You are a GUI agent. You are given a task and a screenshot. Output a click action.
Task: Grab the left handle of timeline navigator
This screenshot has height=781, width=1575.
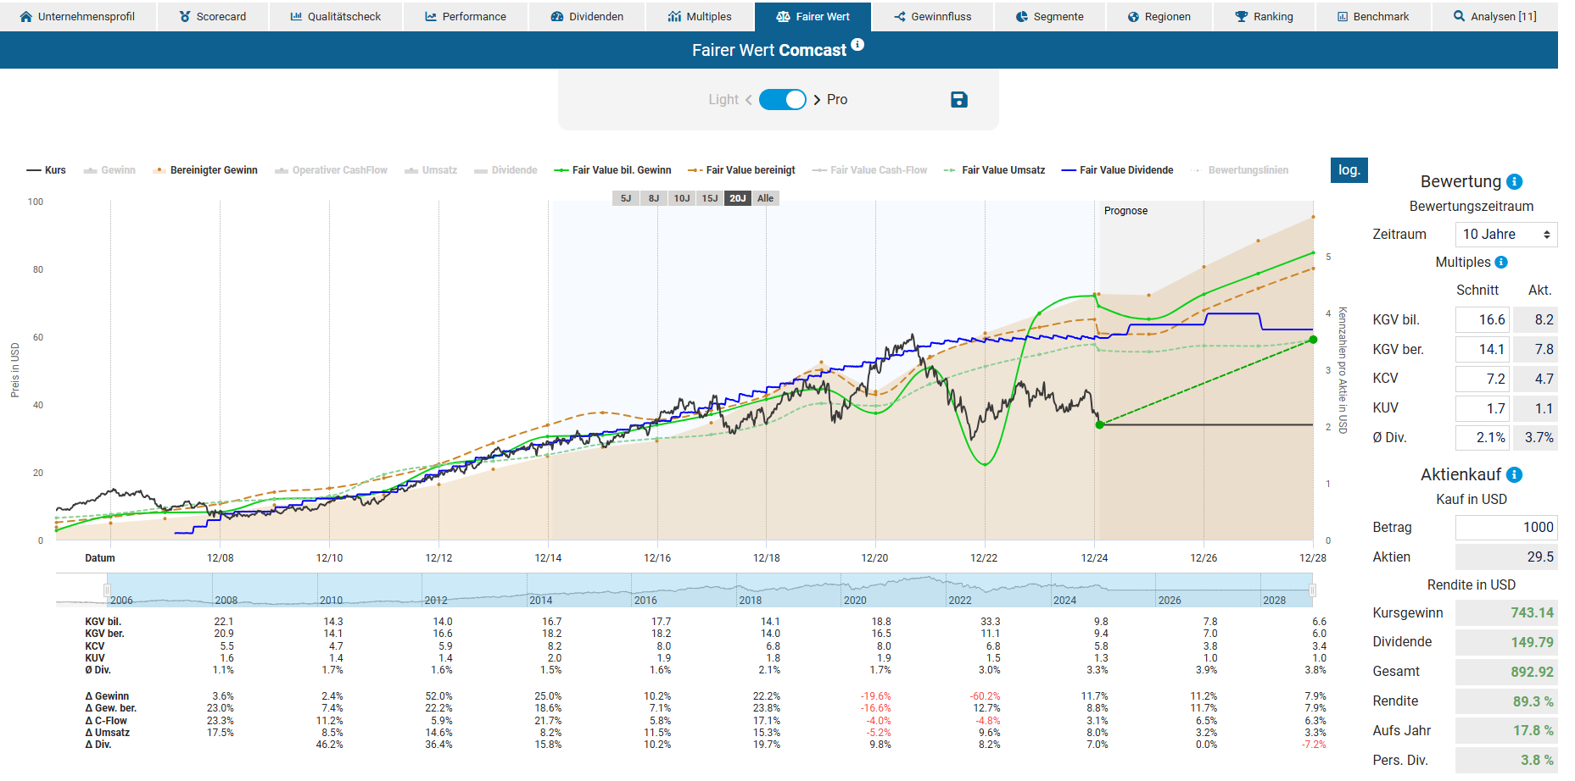pos(107,590)
